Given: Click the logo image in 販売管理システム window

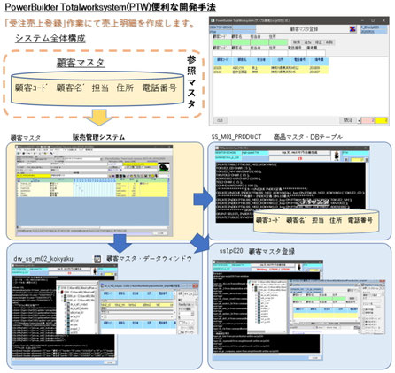Looking at the screenshot, I should click(163, 168).
